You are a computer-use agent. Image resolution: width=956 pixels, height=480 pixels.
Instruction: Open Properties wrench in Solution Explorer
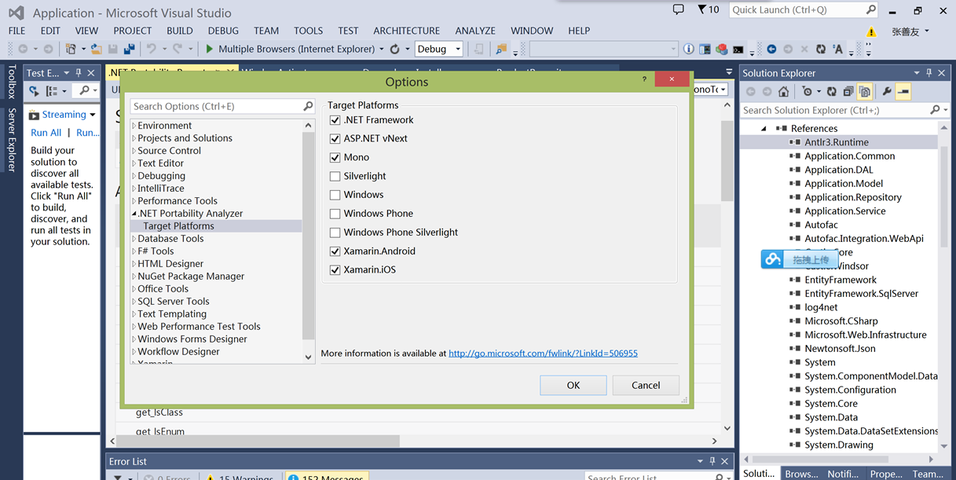coord(887,92)
